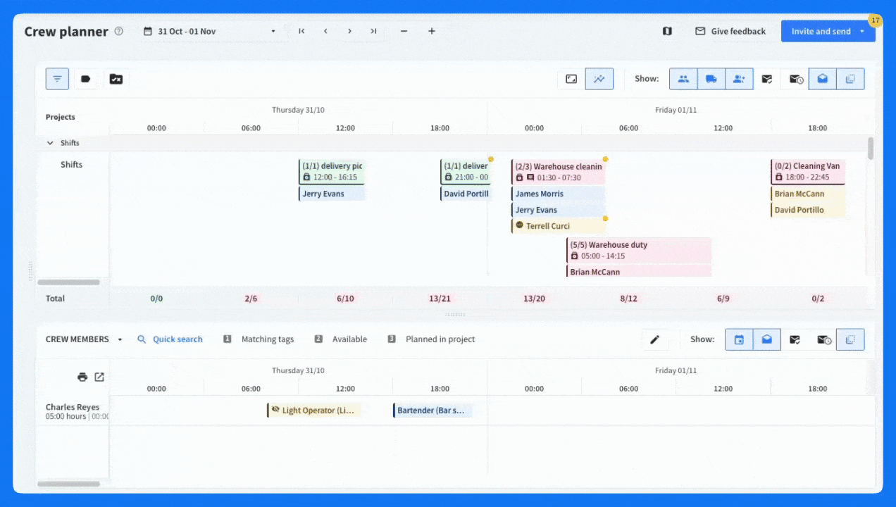Screen dimensions: 896x507
Task: Select David Portillo under Cleaning Van
Action: pyautogui.click(x=808, y=210)
